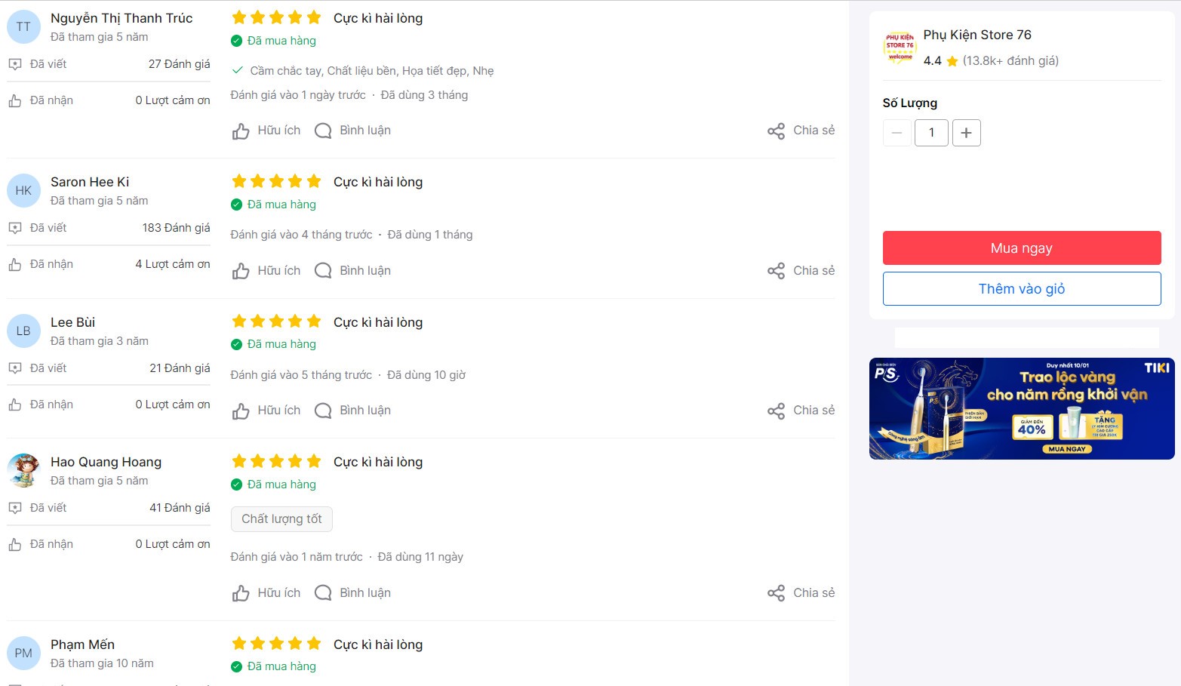Viewport: 1181px width, 686px height.
Task: Click comment bubble icon on Saron Hee Ki's review
Action: [323, 270]
